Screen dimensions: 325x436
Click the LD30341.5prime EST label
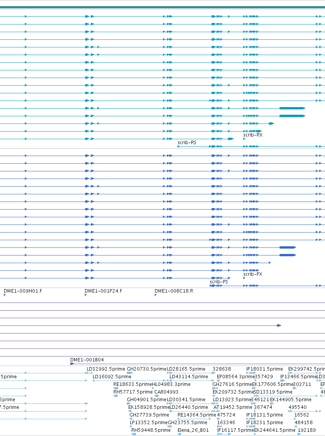tap(186, 400)
